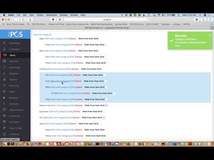Uncheck Hide from Item Grid for Gift Card
The width and height of the screenshot is (214, 160).
tap(104, 118)
